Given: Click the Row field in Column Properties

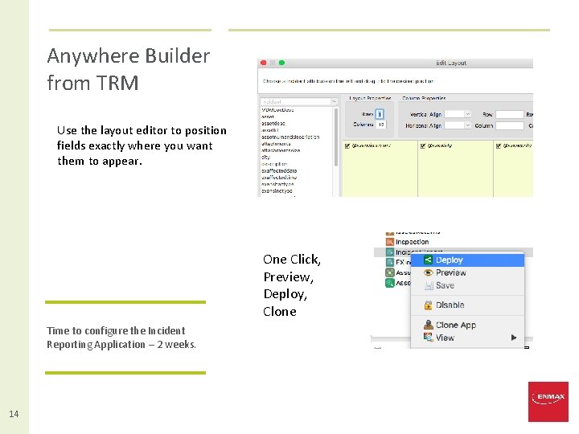Looking at the screenshot, I should [x=510, y=114].
